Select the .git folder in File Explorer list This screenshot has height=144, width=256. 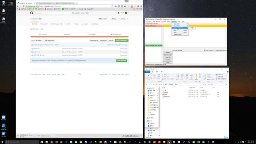point(165,90)
